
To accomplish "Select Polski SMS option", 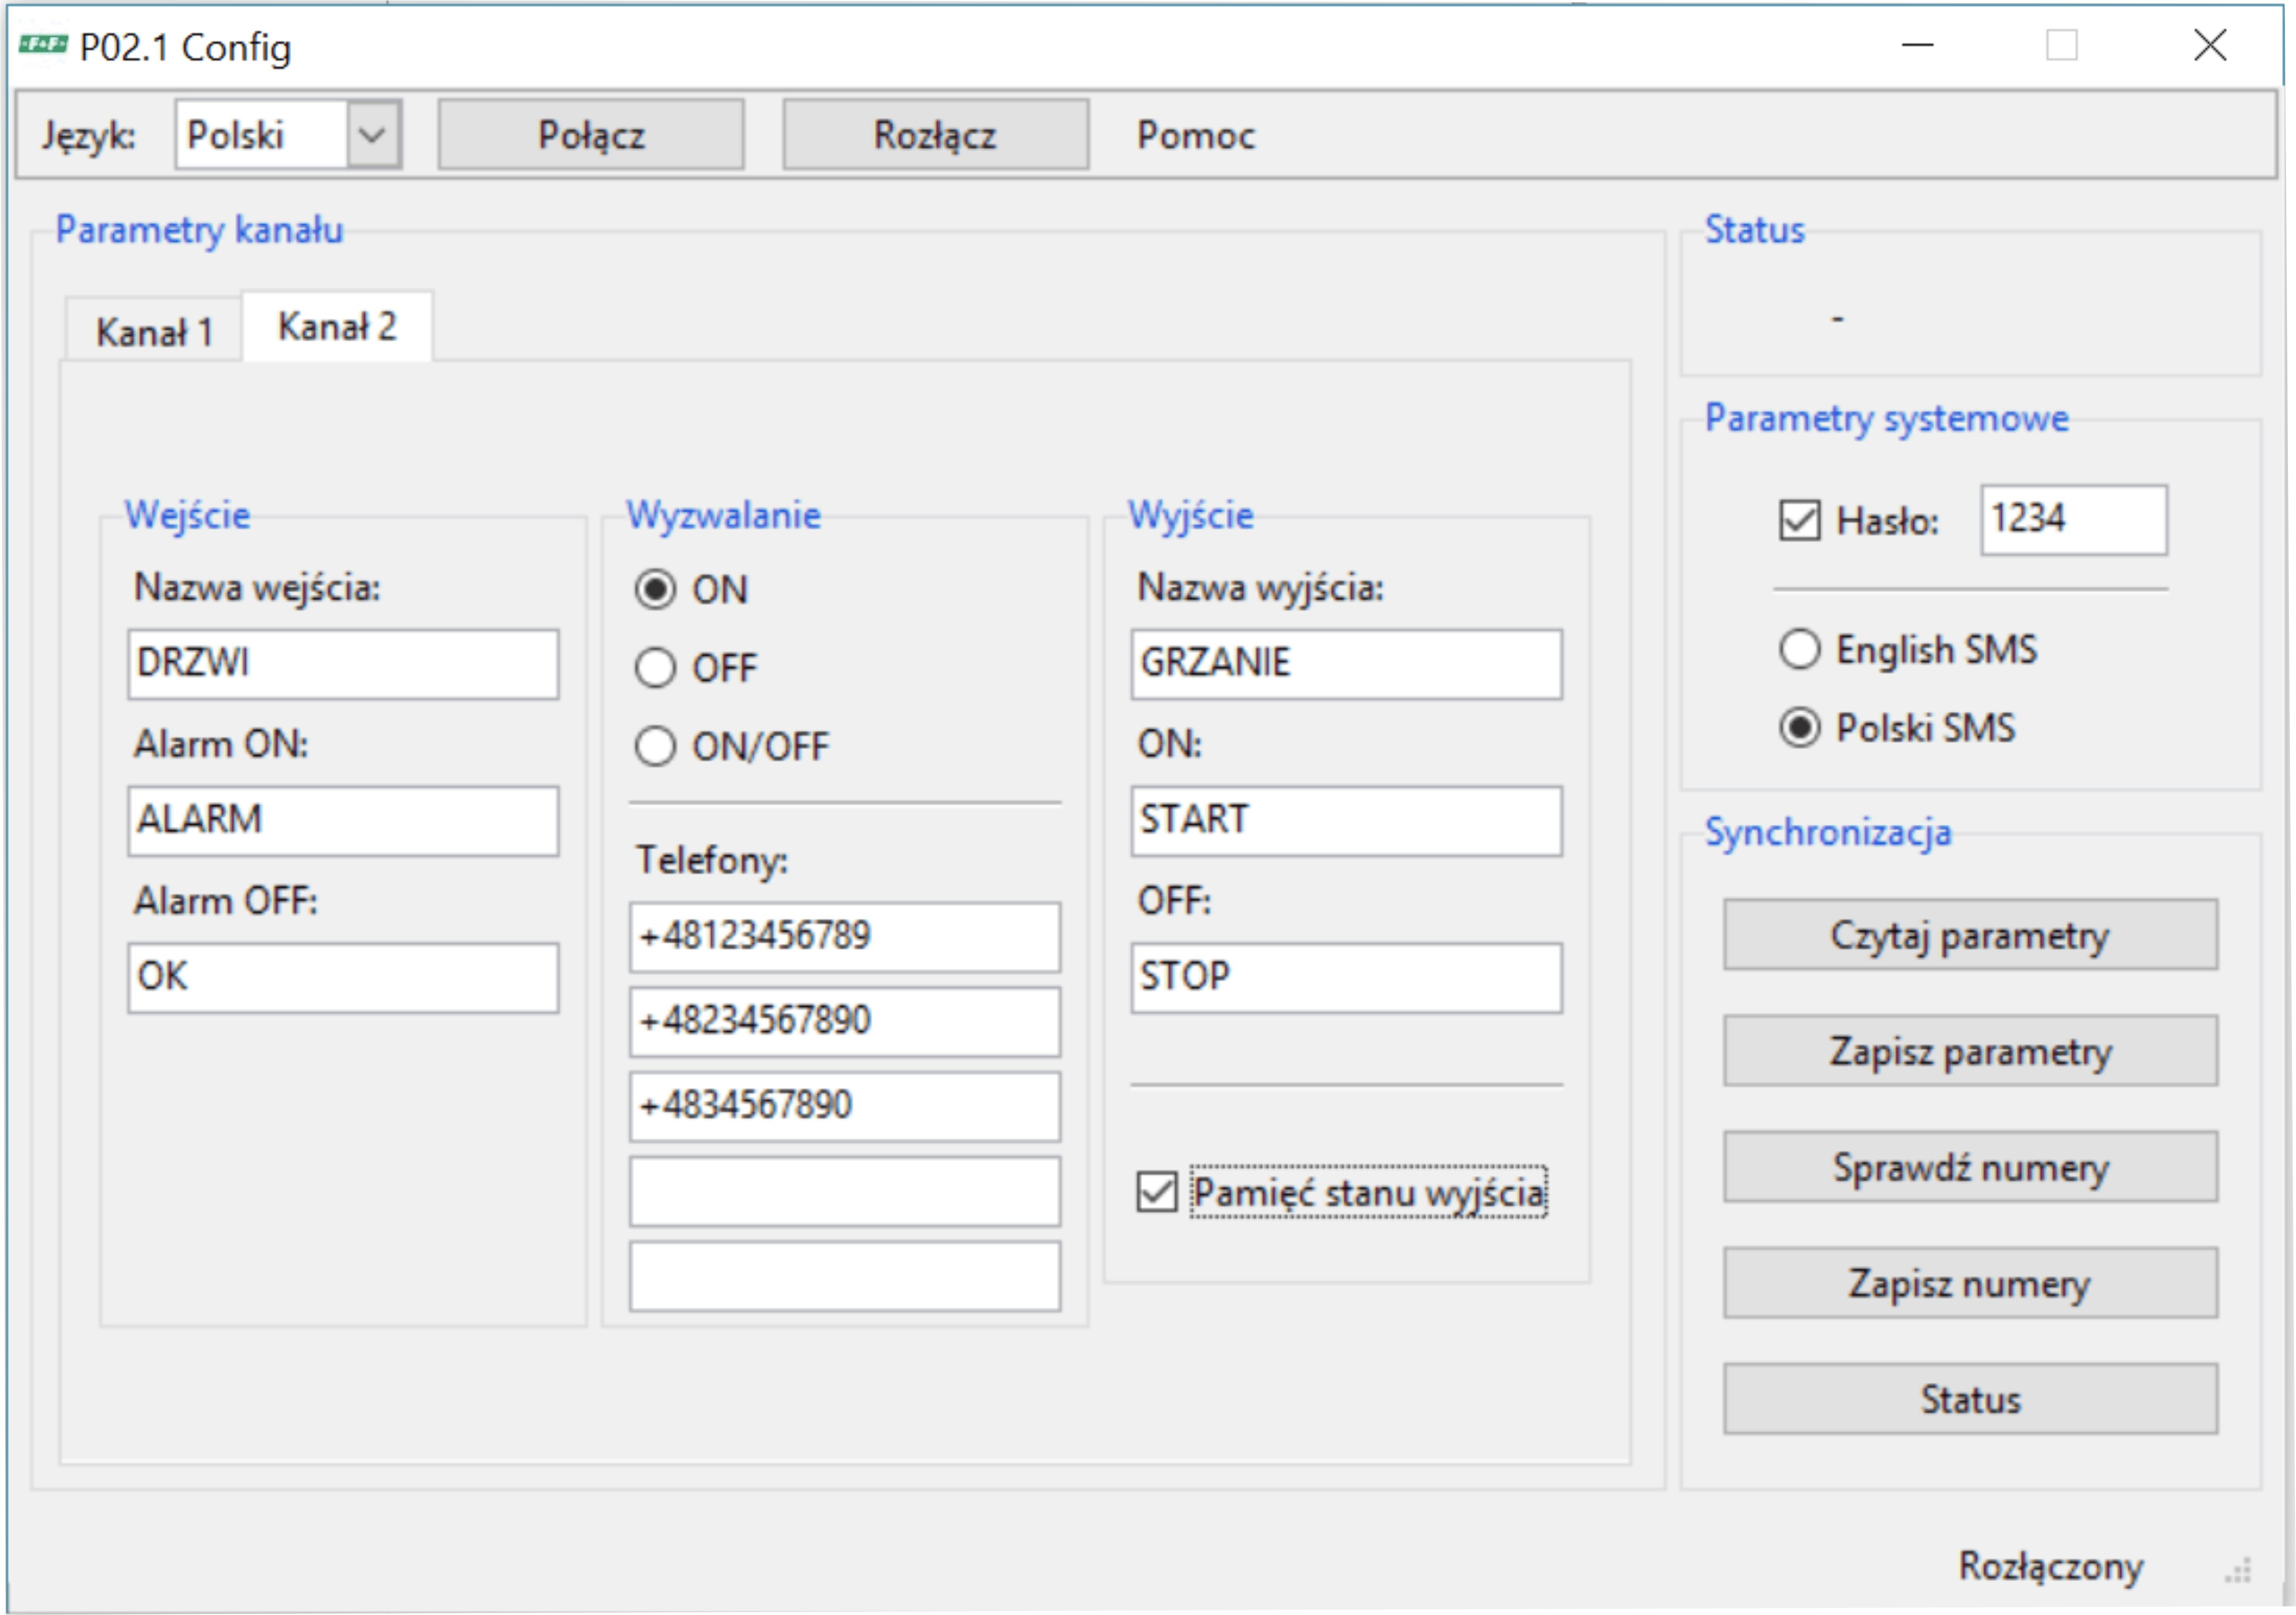I will [1799, 728].
